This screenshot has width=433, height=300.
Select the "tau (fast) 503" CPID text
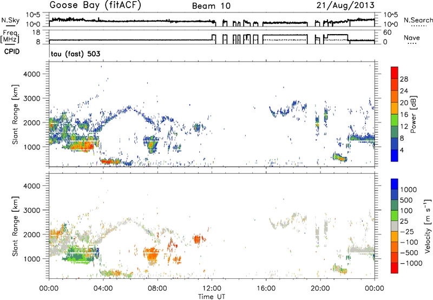click(x=75, y=54)
